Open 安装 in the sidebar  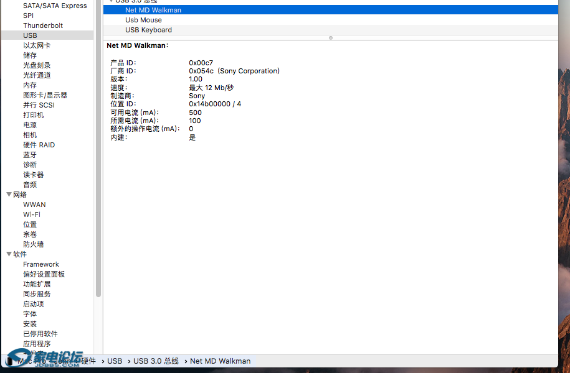coord(30,324)
